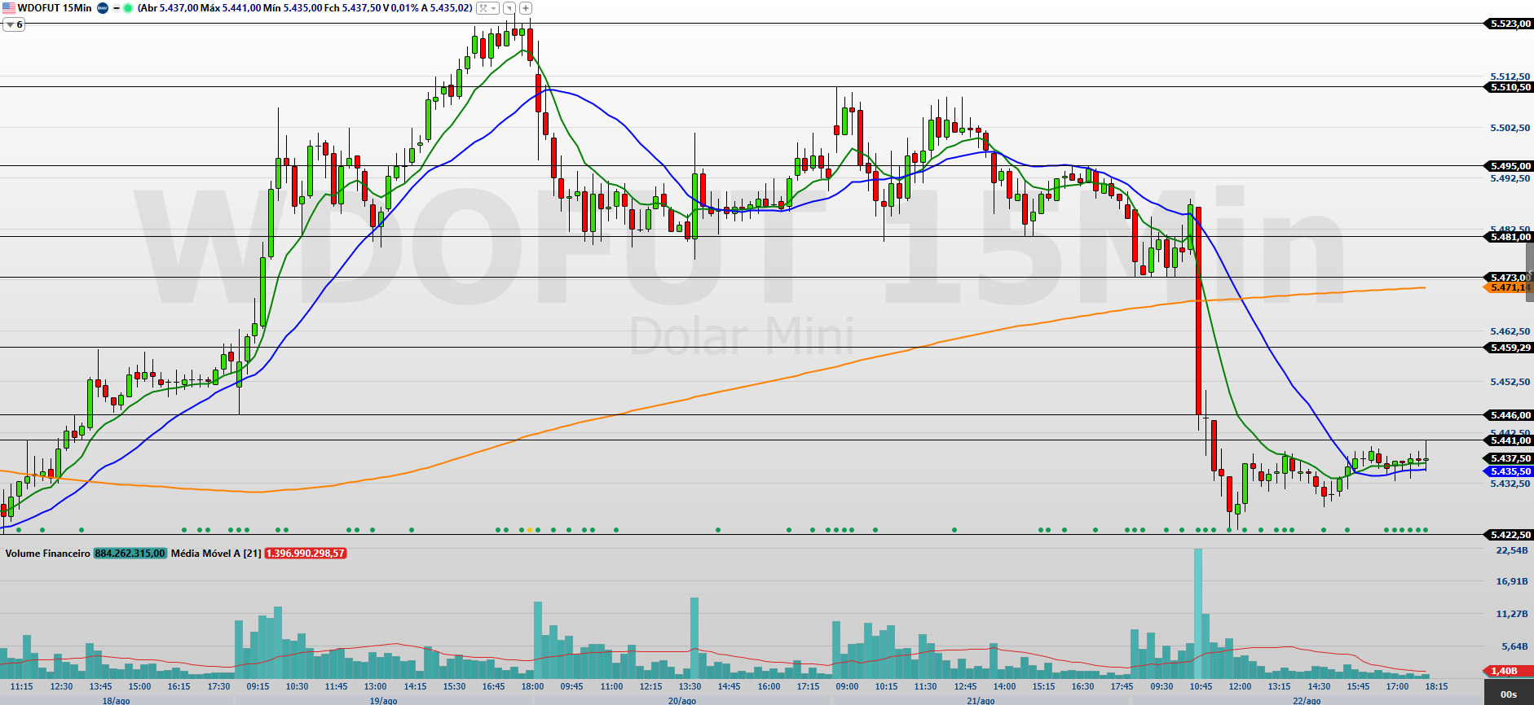This screenshot has height=705, width=1534.
Task: Click the 19/ago date label on time axis
Action: (383, 700)
